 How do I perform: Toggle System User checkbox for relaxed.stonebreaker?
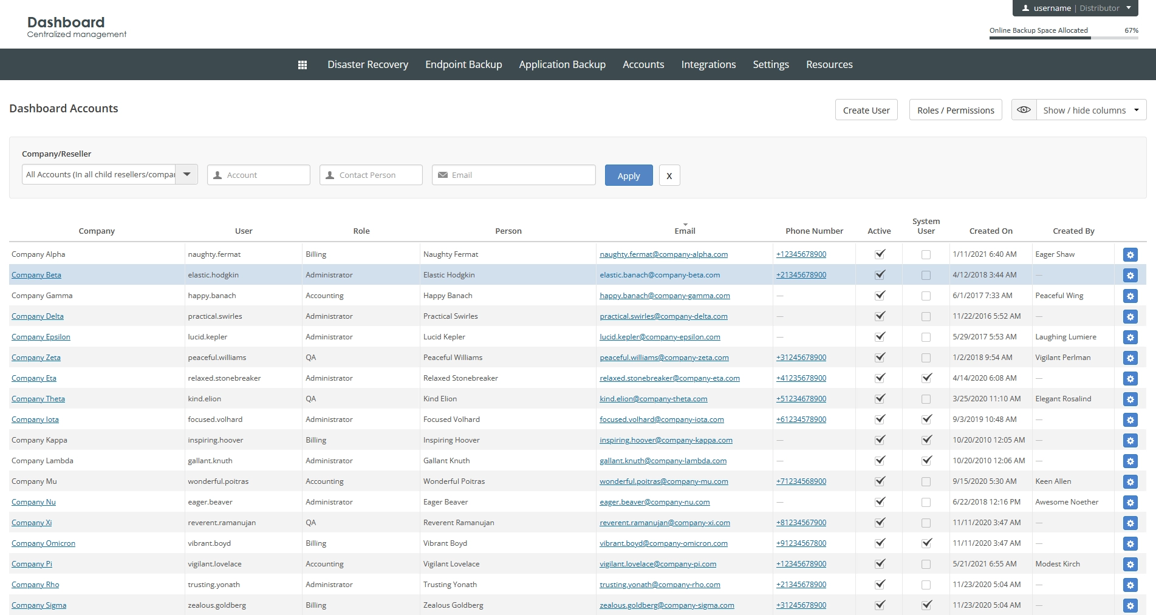(926, 378)
